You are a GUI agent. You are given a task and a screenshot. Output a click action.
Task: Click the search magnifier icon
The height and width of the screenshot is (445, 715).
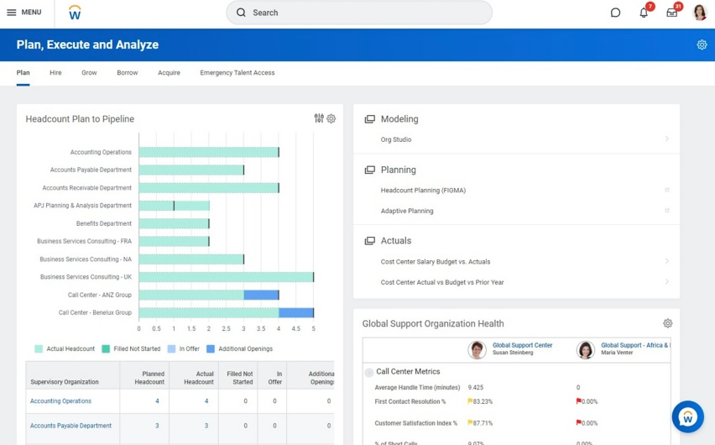(x=241, y=13)
